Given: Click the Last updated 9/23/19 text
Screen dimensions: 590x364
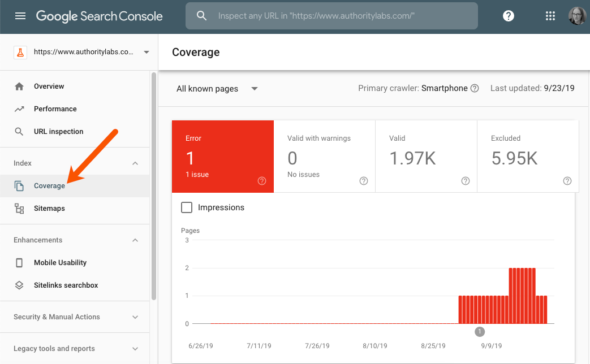Looking at the screenshot, I should click(x=532, y=88).
